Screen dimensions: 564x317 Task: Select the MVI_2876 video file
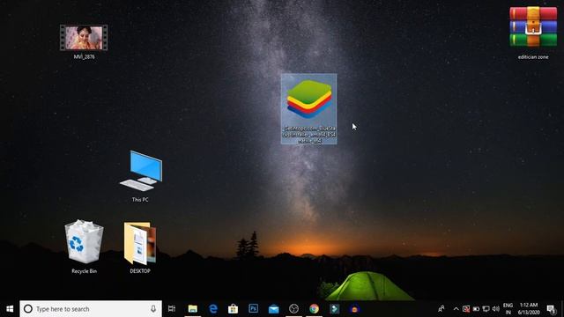84,41
